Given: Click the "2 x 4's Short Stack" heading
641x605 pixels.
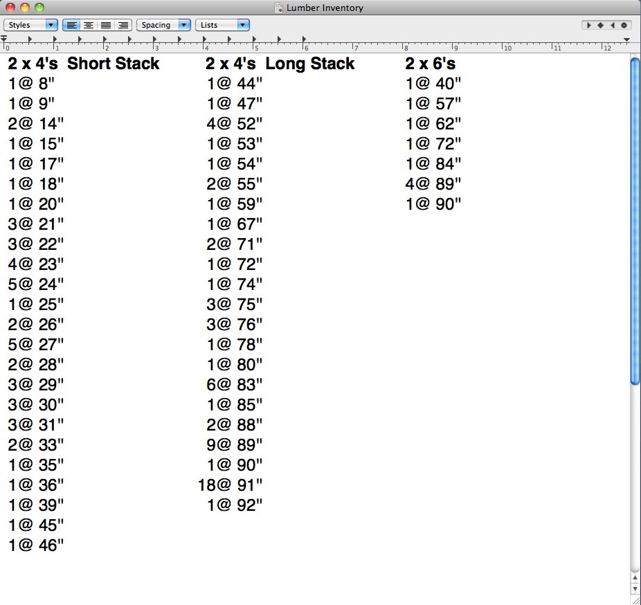Looking at the screenshot, I should click(83, 64).
